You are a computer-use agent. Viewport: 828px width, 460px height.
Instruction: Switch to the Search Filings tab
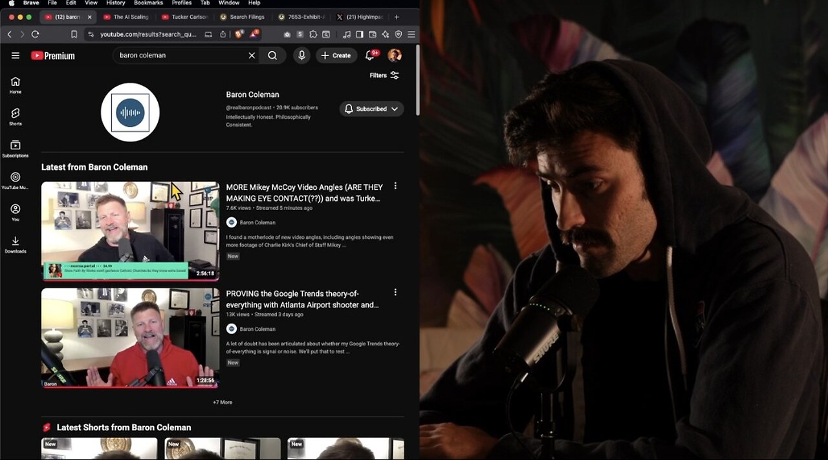(x=243, y=17)
